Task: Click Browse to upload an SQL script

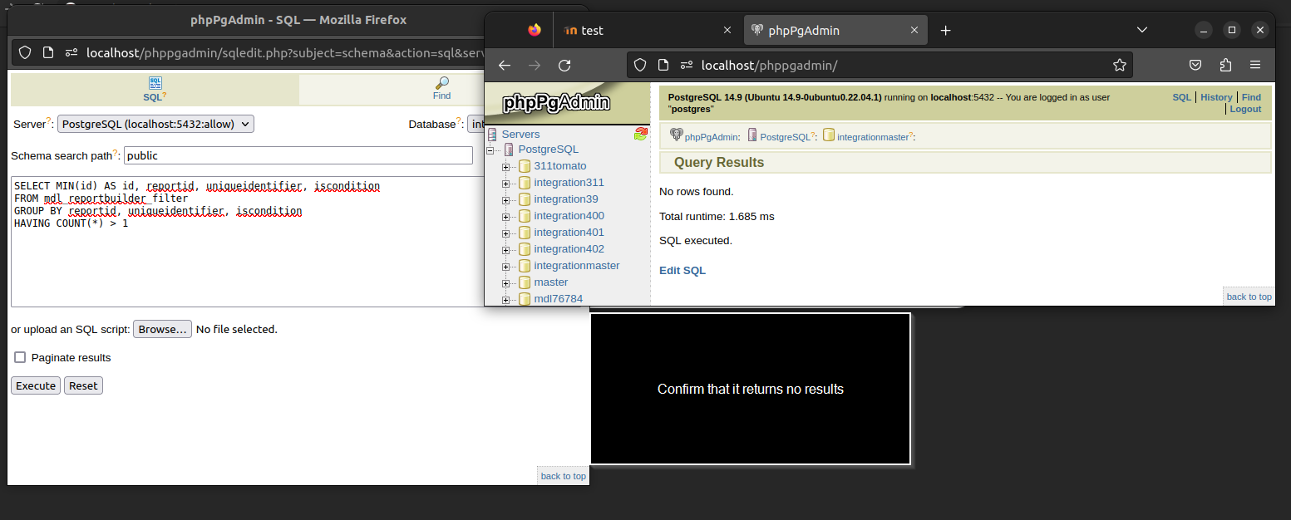Action: coord(163,329)
